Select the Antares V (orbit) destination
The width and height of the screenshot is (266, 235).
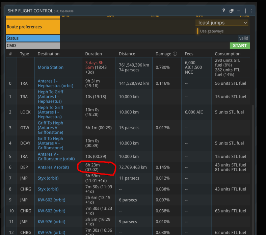coord(53,167)
